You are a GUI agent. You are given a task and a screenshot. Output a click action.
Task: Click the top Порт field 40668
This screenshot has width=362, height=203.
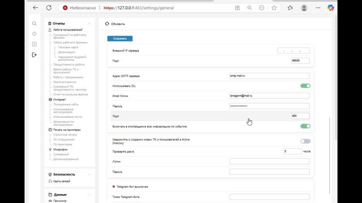[300, 61]
